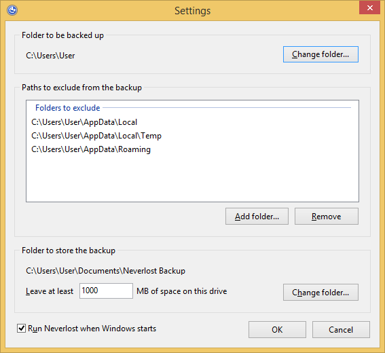Cancel the settings changes

click(341, 330)
